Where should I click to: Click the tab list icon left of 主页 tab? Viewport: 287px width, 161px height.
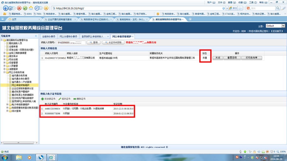point(2,19)
